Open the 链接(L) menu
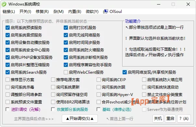Image resolution: width=196 pixels, height=127 pixels. [9, 12]
